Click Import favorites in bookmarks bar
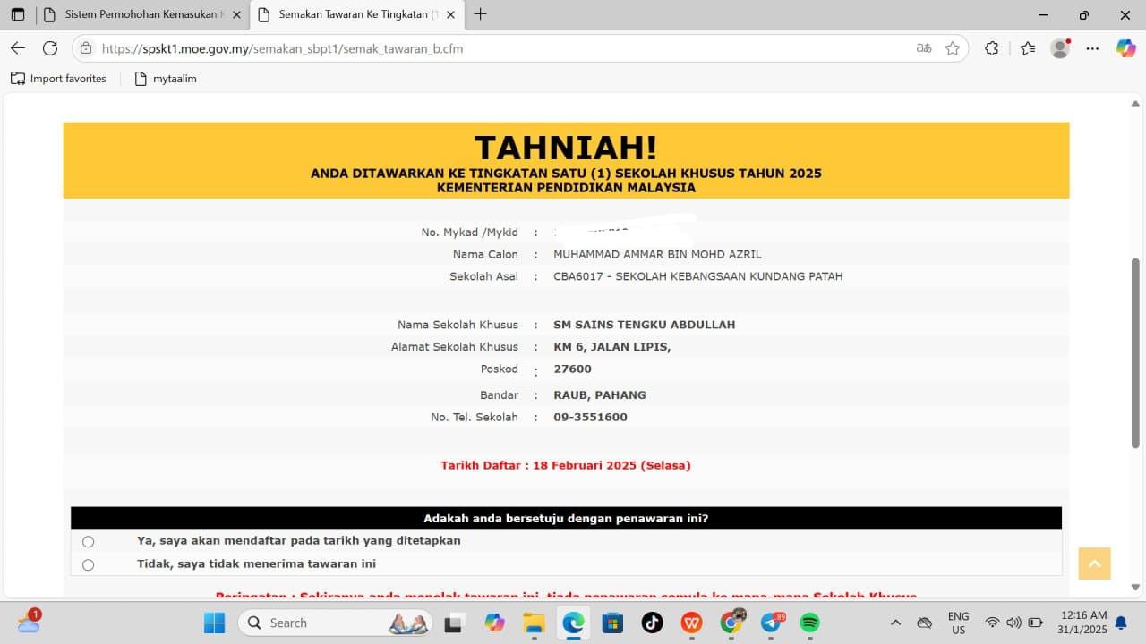 pos(58,79)
